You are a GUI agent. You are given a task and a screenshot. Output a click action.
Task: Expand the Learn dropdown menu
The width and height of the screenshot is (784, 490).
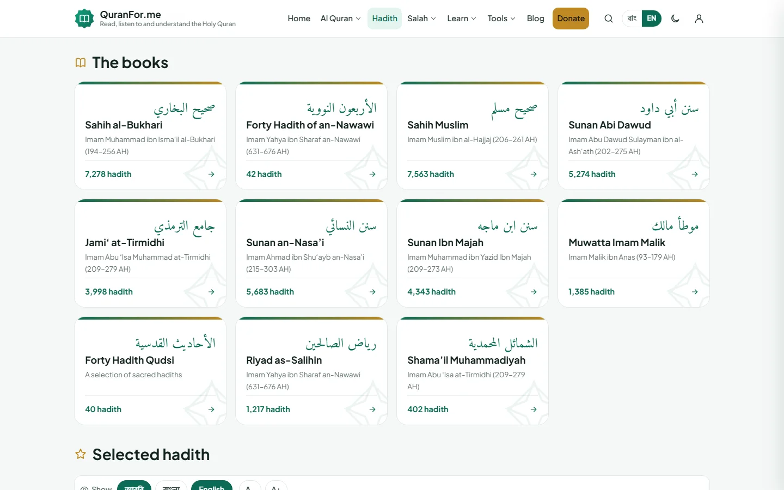[x=462, y=19]
